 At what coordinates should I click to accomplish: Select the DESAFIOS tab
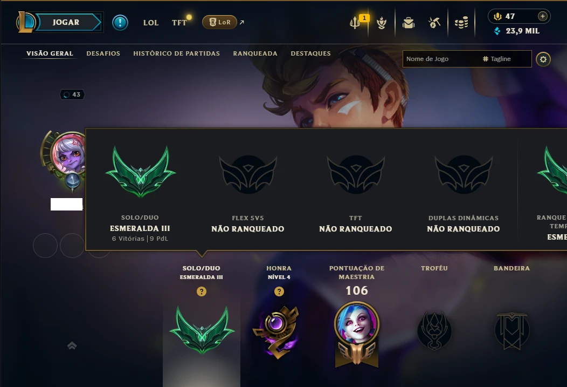coord(103,53)
